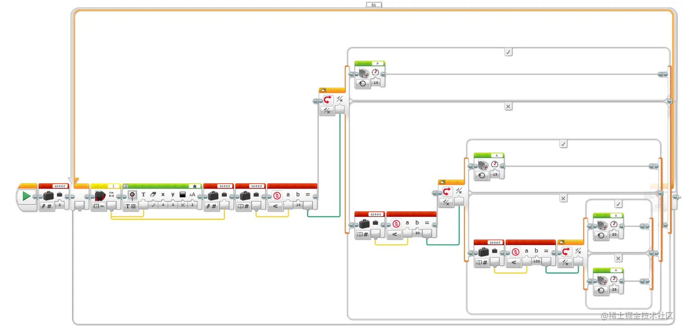Edit the initial variable value 0
The image size is (683, 330).
coord(60,205)
